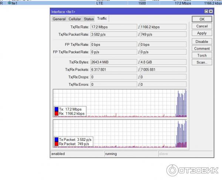The width and height of the screenshot is (222, 180).
Task: Click the LTE type cell in interface list
Action: click(x=100, y=3)
